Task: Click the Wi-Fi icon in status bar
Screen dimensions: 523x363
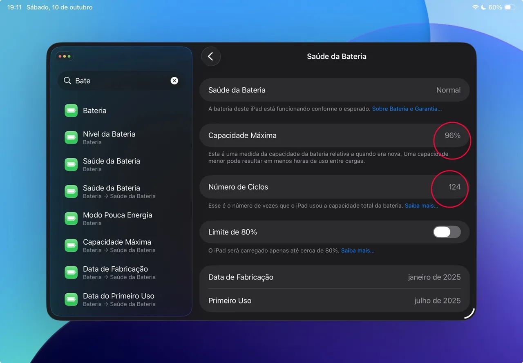Action: [475, 7]
